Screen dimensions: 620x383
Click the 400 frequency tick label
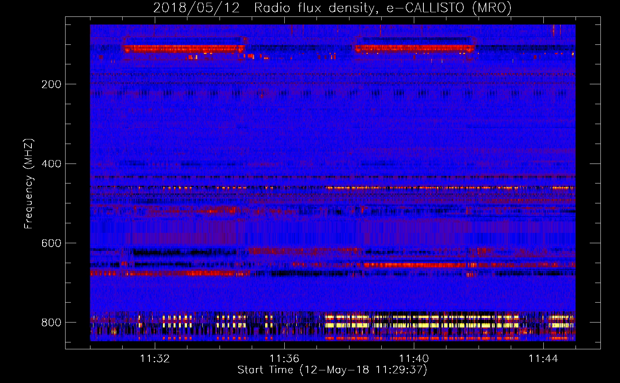click(x=51, y=164)
